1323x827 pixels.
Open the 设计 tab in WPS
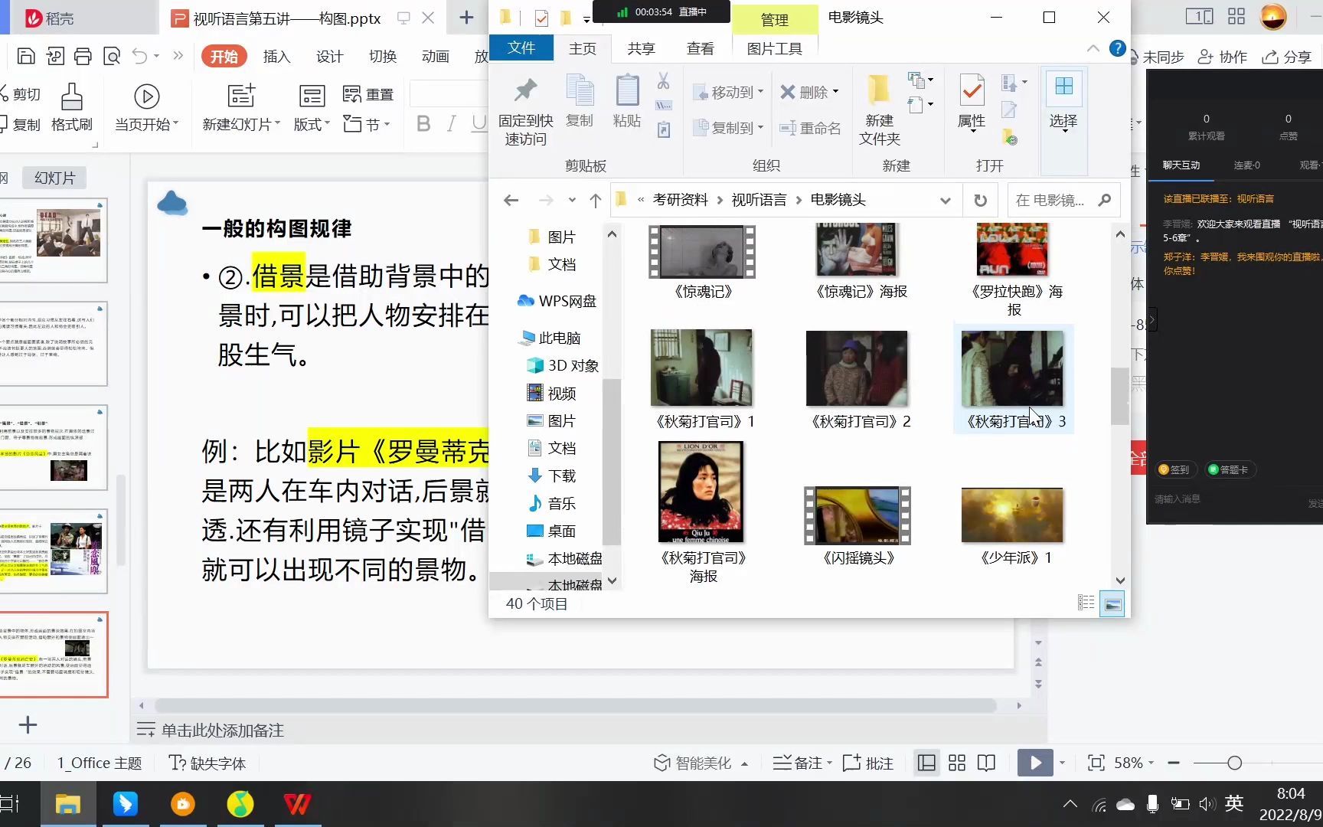tap(329, 57)
